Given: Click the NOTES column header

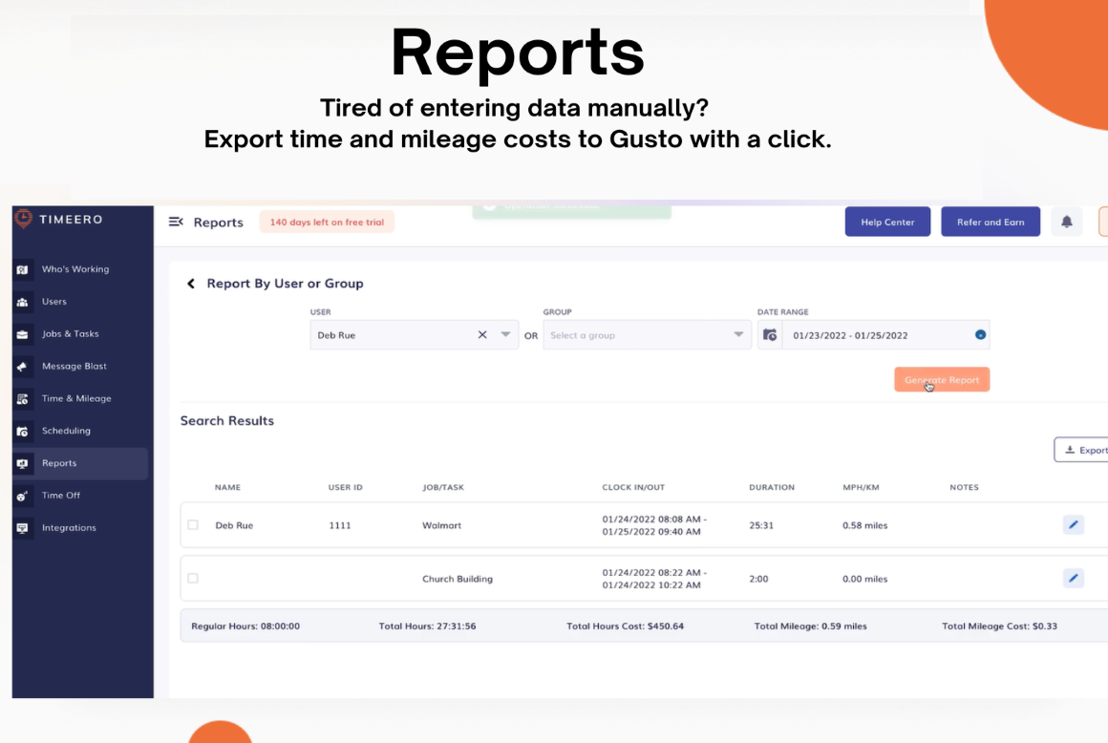Looking at the screenshot, I should (x=964, y=487).
